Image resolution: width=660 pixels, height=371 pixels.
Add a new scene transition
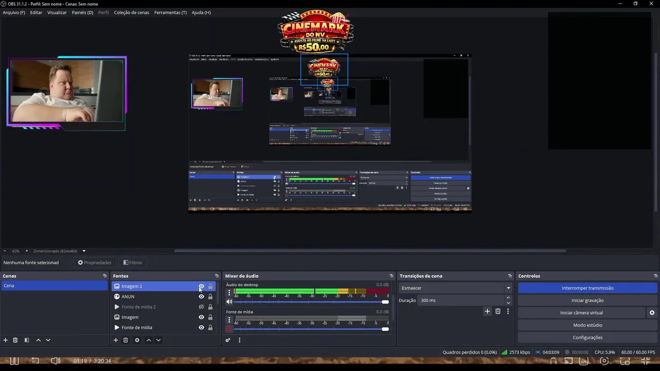point(487,311)
